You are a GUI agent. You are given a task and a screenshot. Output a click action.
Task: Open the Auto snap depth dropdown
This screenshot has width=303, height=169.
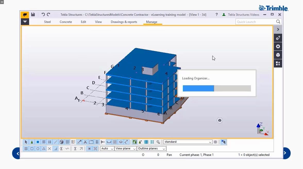[107, 149]
